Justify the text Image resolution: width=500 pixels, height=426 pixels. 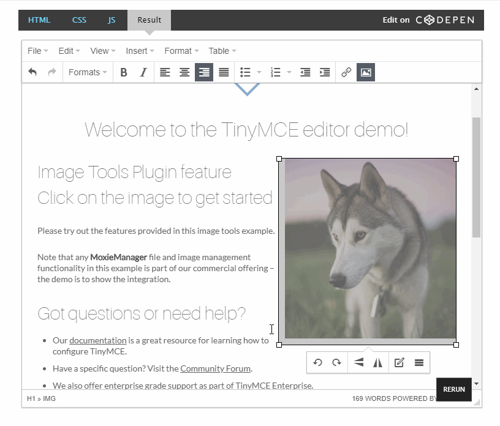[x=224, y=72]
